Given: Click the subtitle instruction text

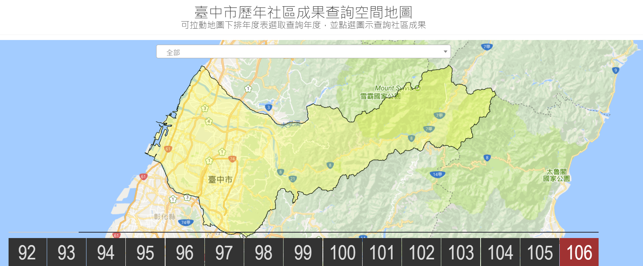Looking at the screenshot, I should click(303, 25).
